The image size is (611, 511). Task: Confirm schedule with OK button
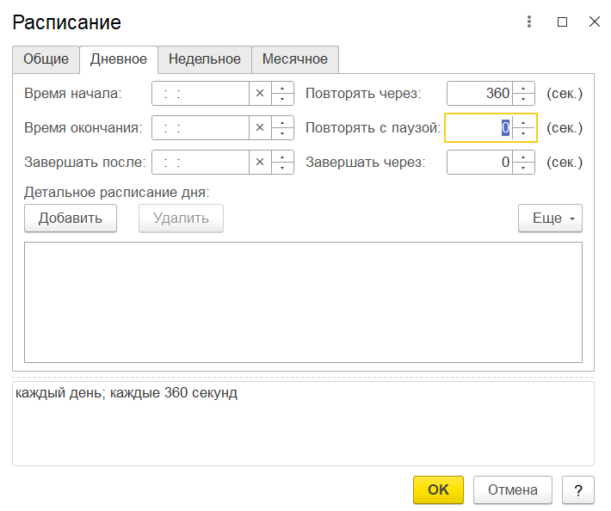pyautogui.click(x=438, y=489)
